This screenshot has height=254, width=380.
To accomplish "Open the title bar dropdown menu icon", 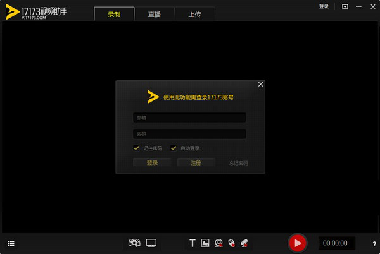I will 345,6.
